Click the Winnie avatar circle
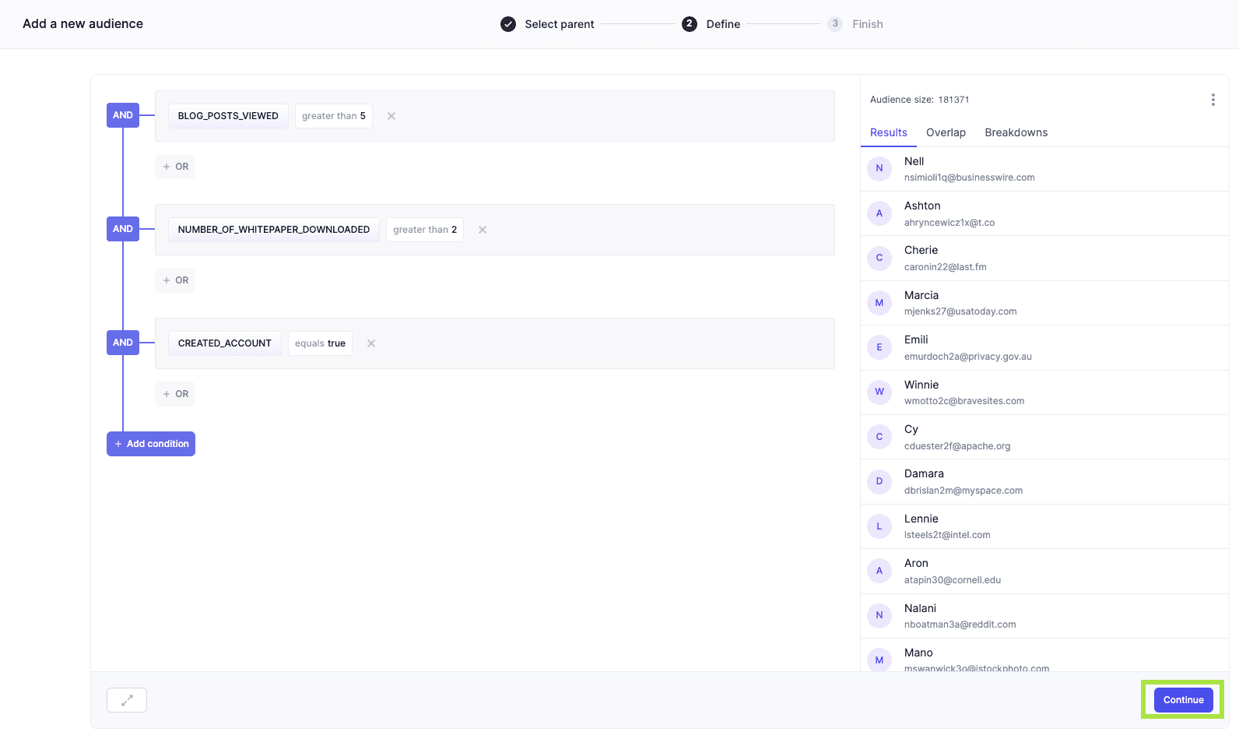The height and width of the screenshot is (739, 1239). click(x=879, y=392)
